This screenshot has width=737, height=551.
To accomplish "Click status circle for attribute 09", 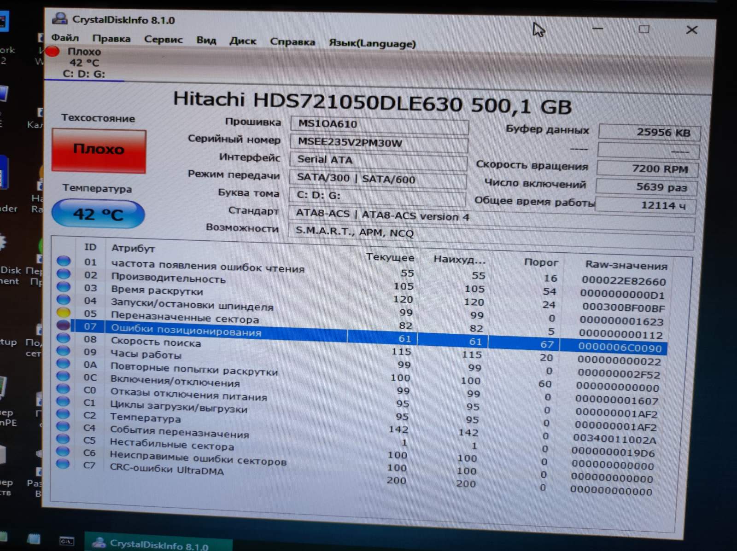I will [64, 351].
